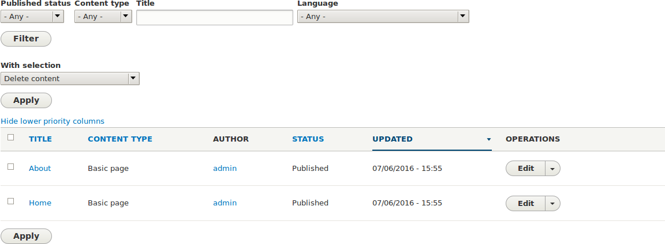Screen dimensions: 665x244
Task: Check the About row checkbox
Action: [10, 167]
